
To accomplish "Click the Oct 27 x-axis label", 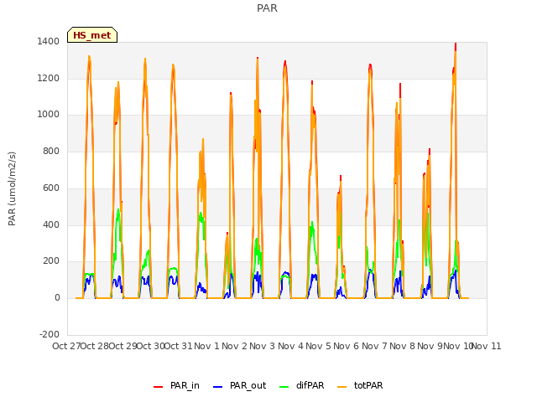I will 66,346.
